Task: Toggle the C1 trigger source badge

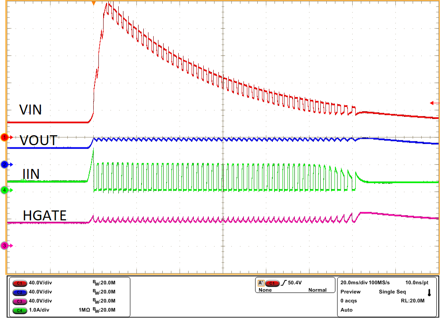Action: point(272,283)
